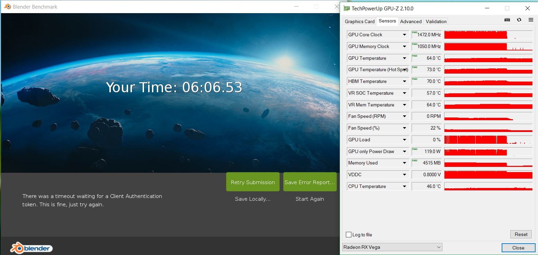Screen dimensions: 538x255
Task: Click the CPU Temperature history graph
Action: [488, 186]
